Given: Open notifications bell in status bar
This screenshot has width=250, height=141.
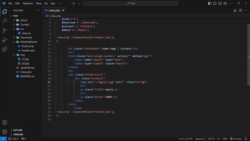Looking at the screenshot, I should pos(246,139).
